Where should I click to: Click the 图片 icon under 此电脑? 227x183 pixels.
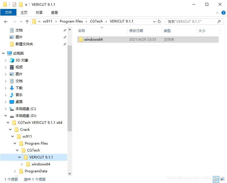click(12, 74)
